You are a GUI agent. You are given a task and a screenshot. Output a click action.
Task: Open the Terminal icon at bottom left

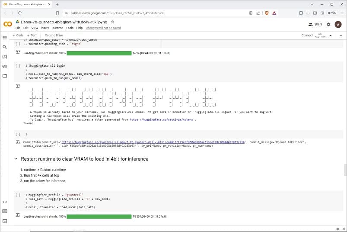[x=5, y=221]
